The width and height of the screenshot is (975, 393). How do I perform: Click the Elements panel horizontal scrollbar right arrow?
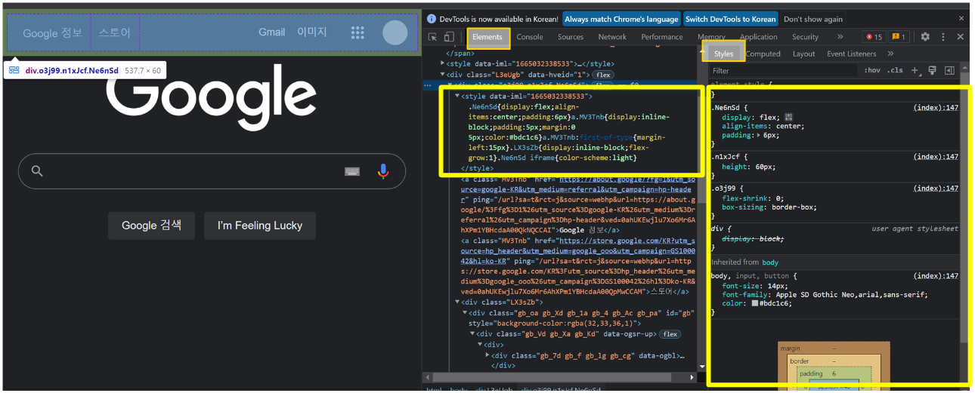(692, 377)
